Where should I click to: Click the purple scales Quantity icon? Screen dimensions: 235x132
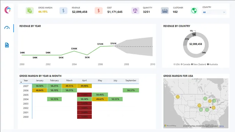pyautogui.click(x=135, y=11)
